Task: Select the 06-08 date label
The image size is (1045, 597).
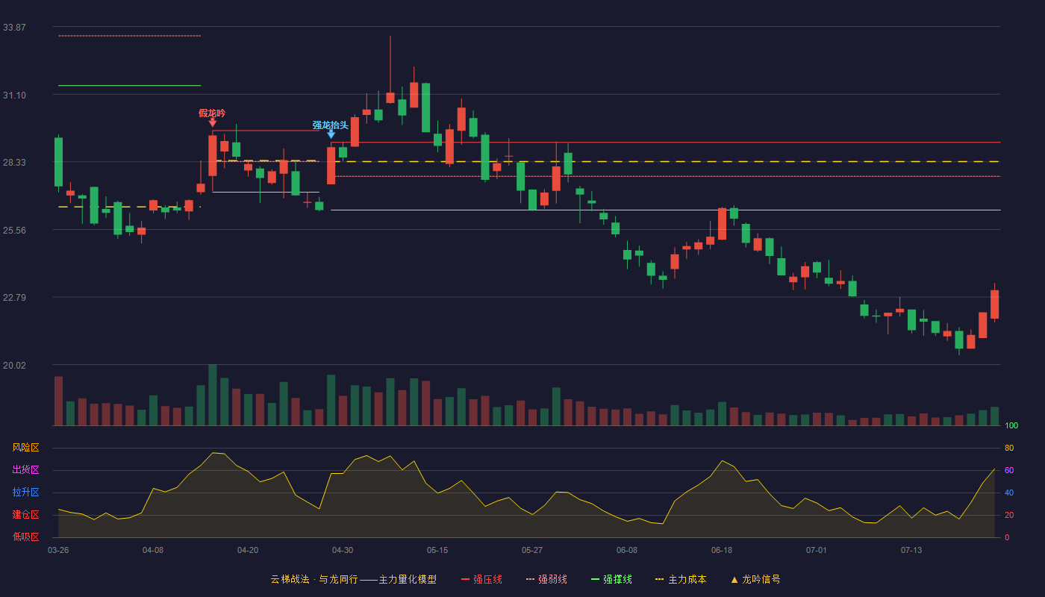Action: pyautogui.click(x=627, y=550)
